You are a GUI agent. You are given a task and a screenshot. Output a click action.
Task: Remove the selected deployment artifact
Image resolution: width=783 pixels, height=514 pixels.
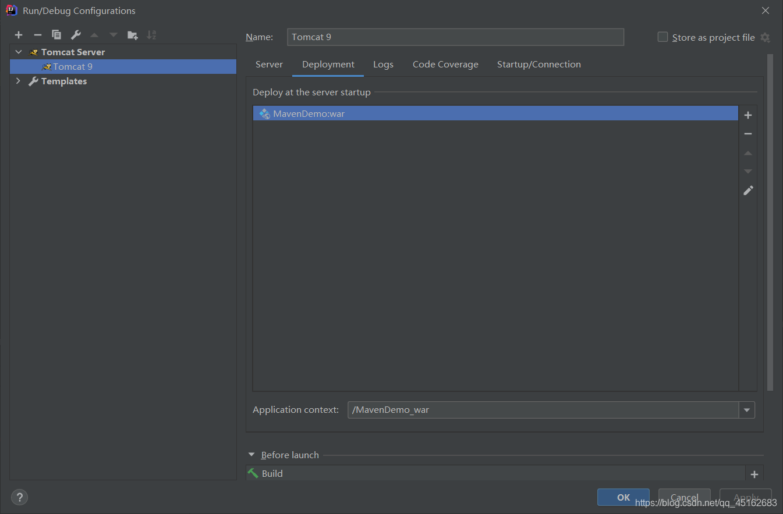[748, 134]
